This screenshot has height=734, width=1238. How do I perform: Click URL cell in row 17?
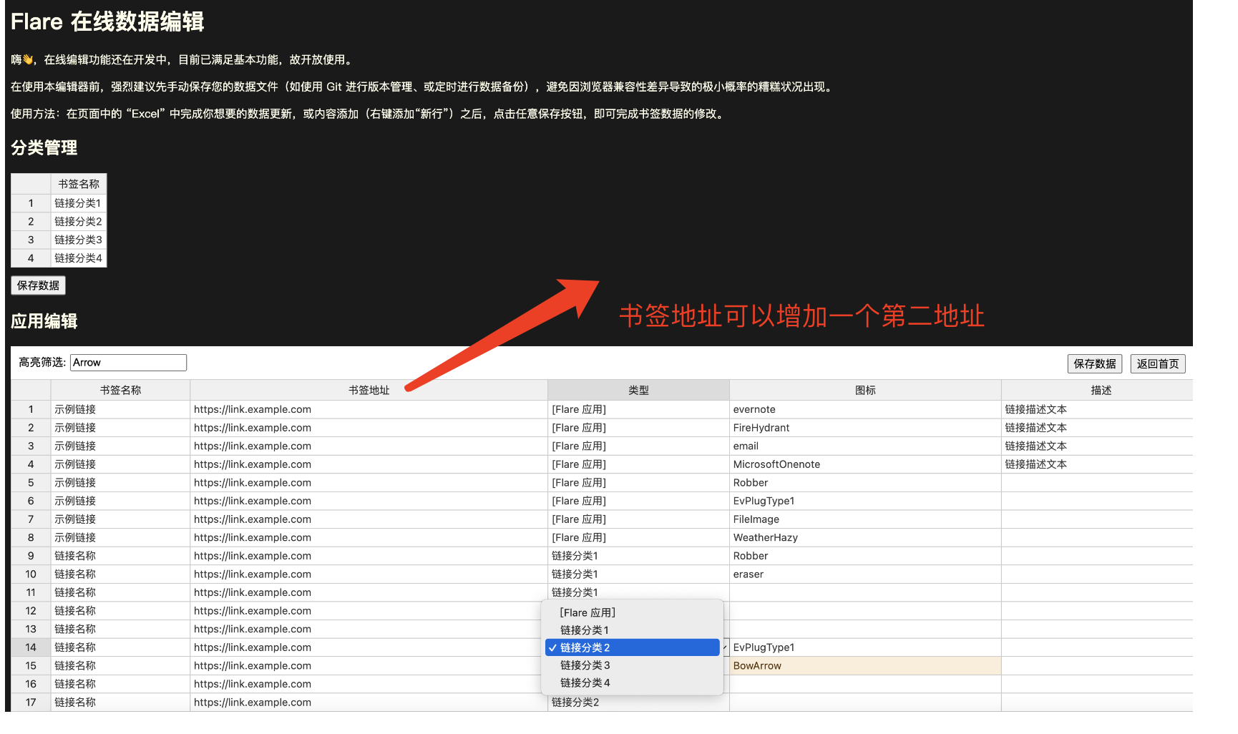tap(369, 703)
